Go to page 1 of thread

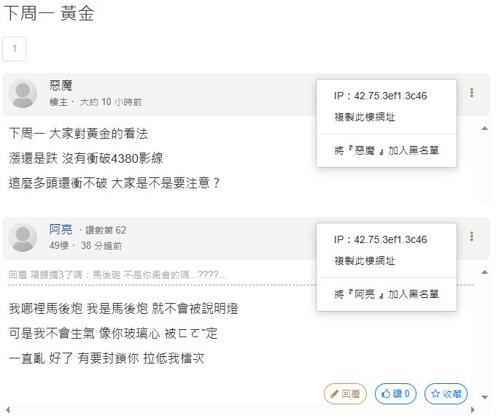pyautogui.click(x=15, y=49)
